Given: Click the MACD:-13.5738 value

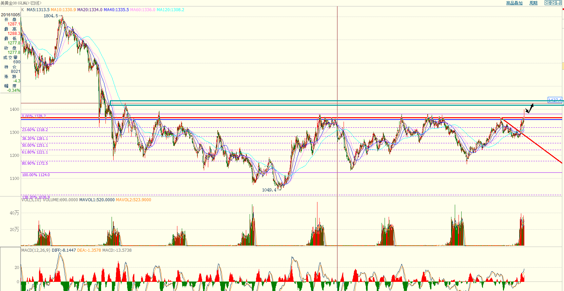Looking at the screenshot, I should tap(117, 250).
